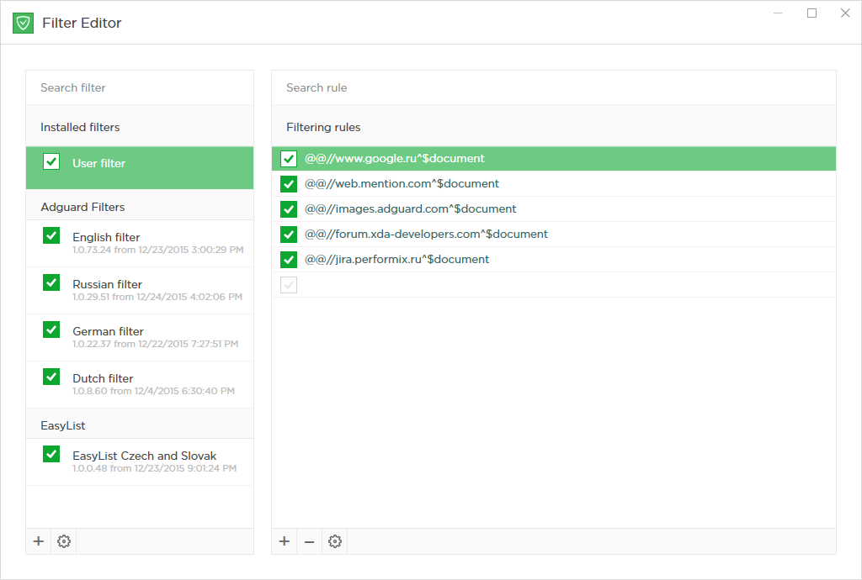The height and width of the screenshot is (580, 862).
Task: Select the German filter entry
Action: pos(140,338)
